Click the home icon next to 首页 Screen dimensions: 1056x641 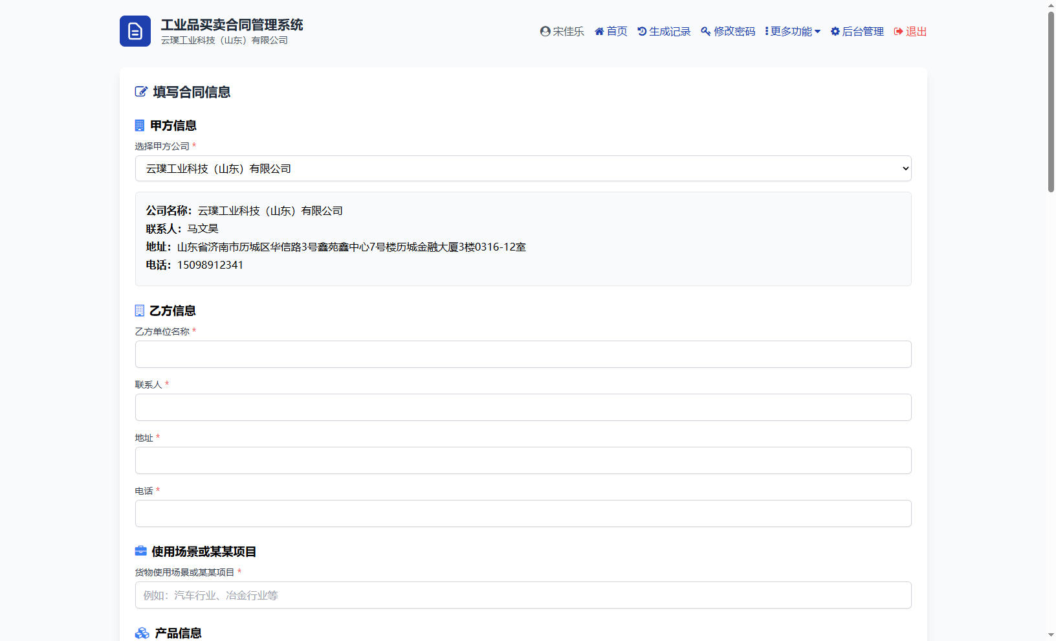599,31
